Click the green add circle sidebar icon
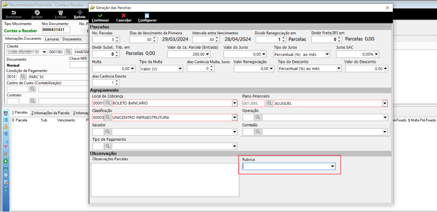The image size is (437, 212). [x=5, y=161]
